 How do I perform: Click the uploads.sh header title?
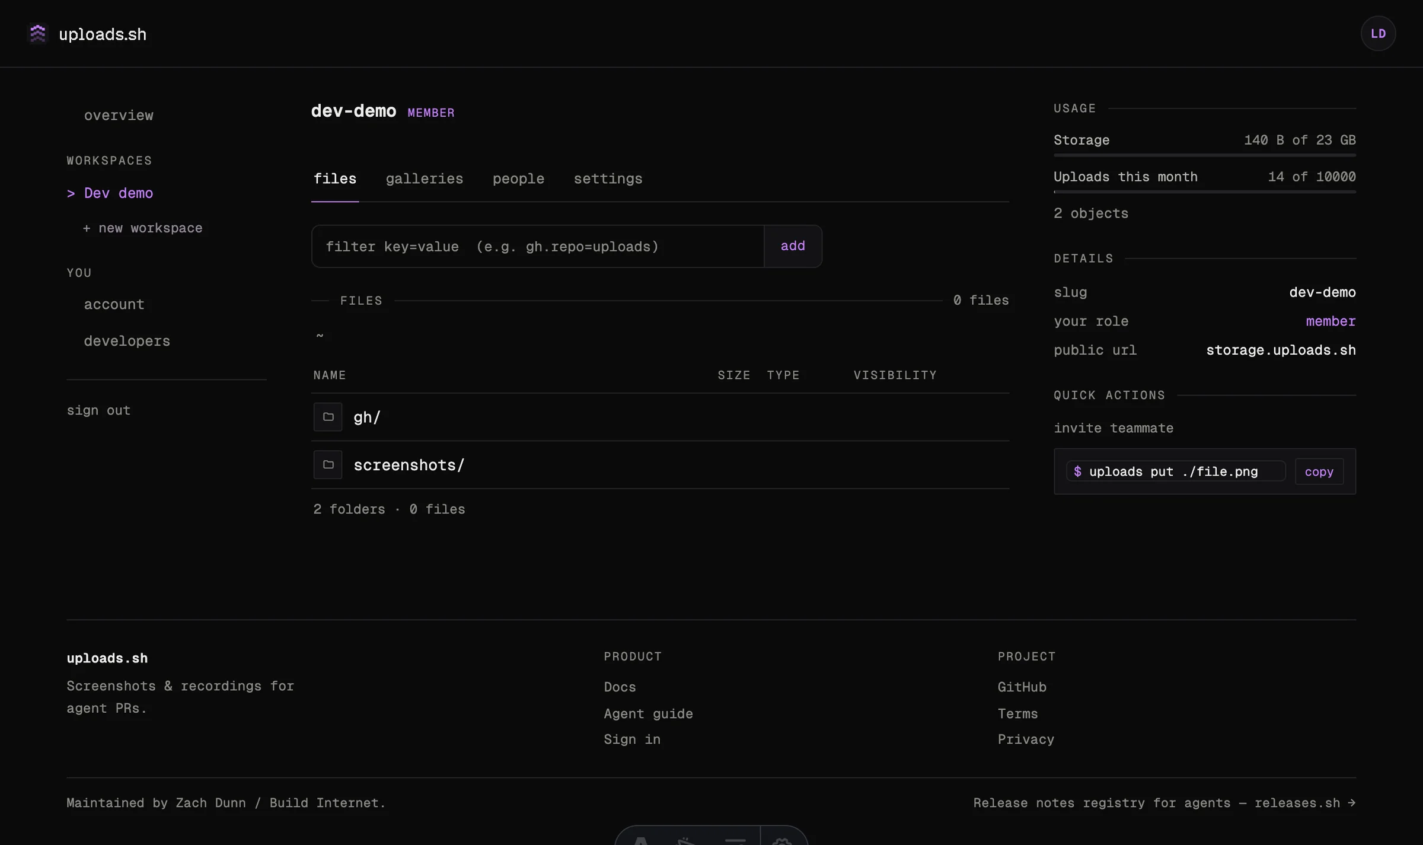pyautogui.click(x=103, y=34)
